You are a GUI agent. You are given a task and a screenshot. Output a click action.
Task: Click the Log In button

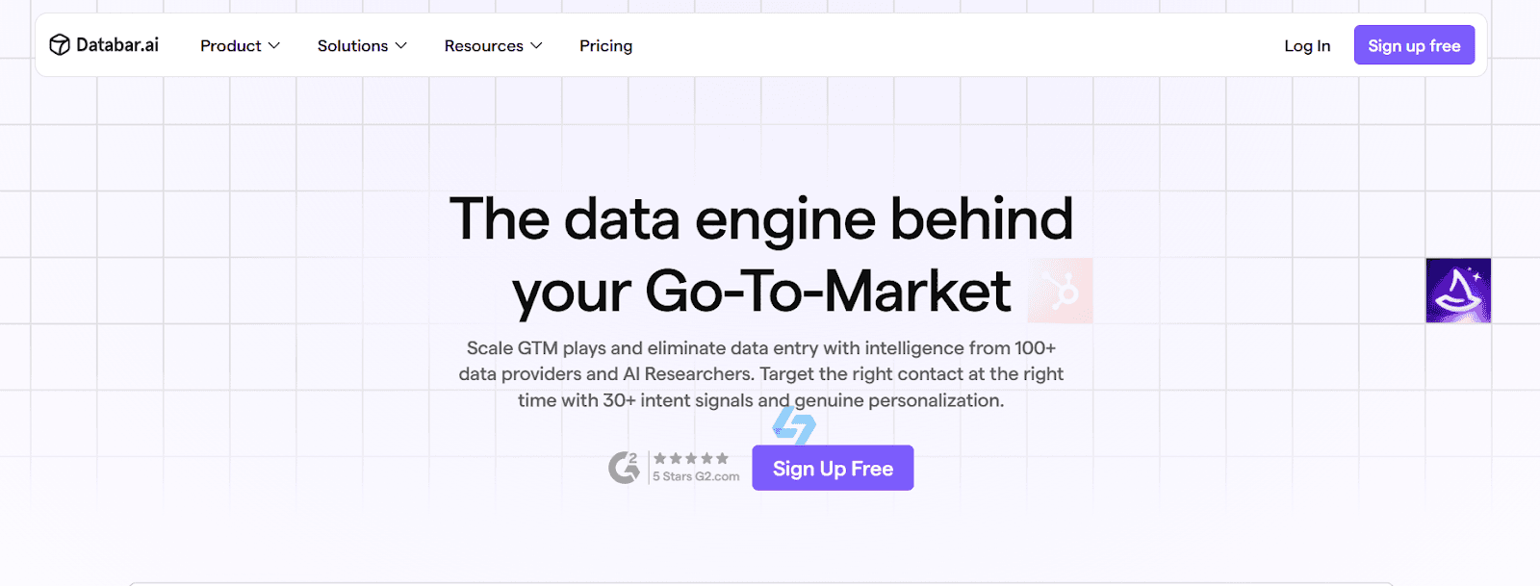click(x=1306, y=45)
